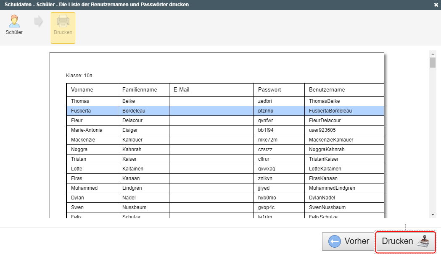Viewport: 441px width, 254px height.
Task: Click the Vorname column header
Action: click(92, 89)
